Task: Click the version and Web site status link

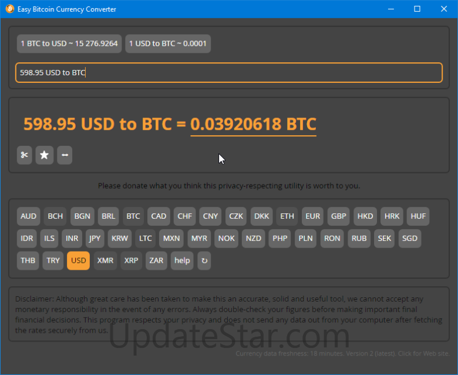Action: 342,353
